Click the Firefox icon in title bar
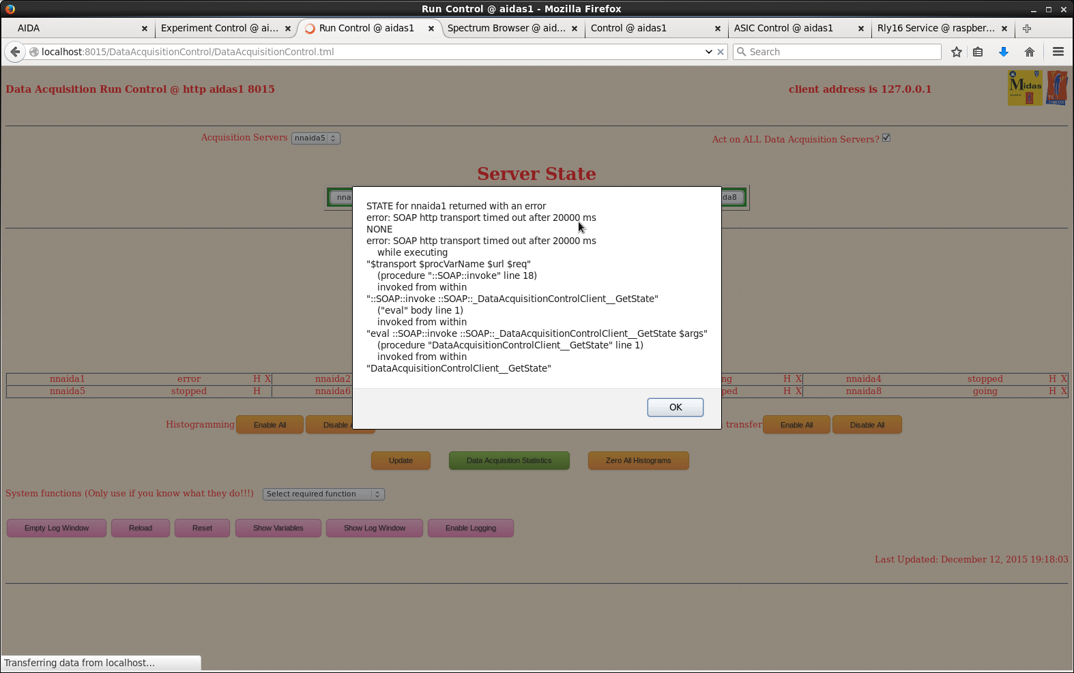 pyautogui.click(x=10, y=9)
